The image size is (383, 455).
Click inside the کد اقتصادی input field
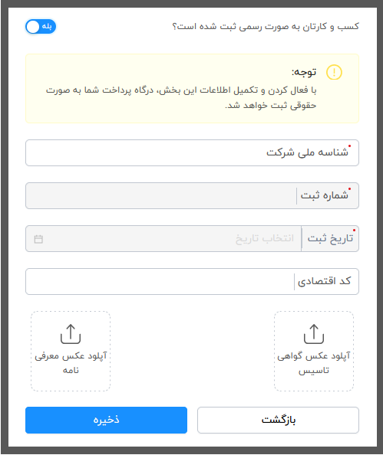160,281
